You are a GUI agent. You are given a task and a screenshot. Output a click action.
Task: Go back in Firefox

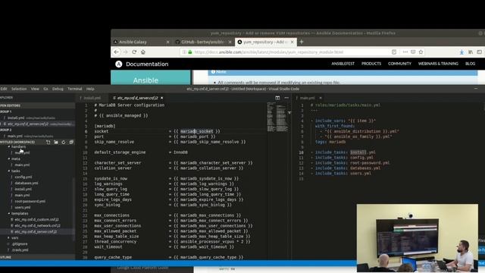(x=116, y=52)
